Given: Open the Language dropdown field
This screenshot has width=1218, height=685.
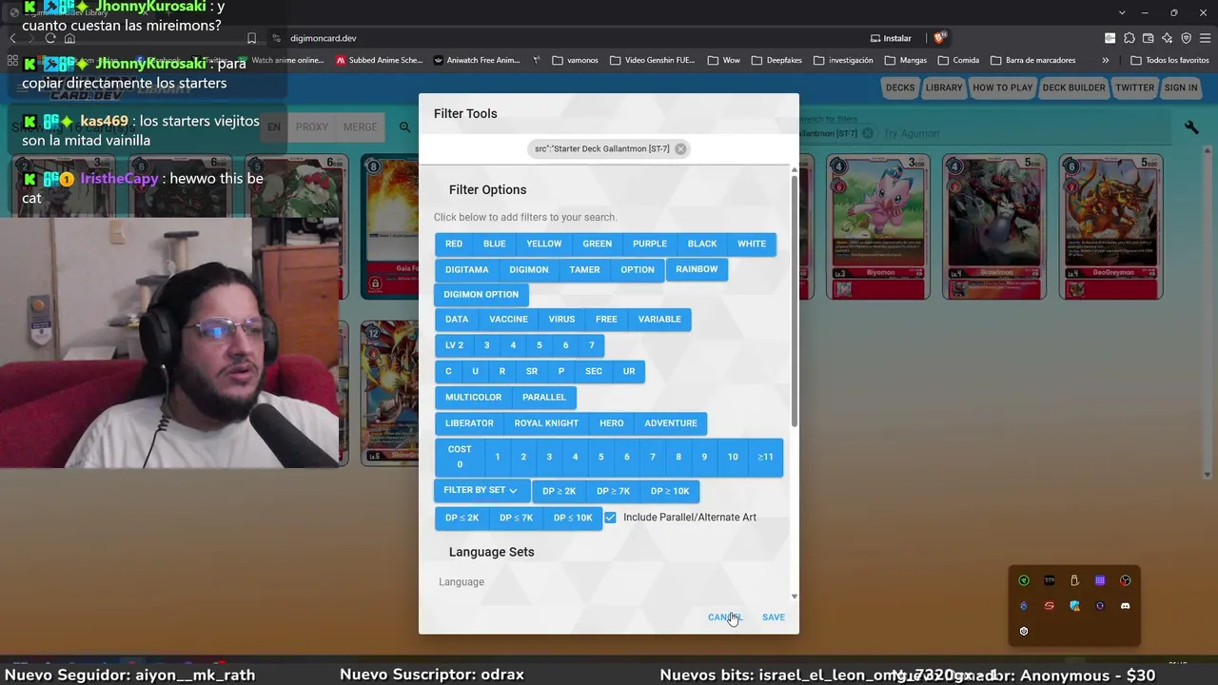Looking at the screenshot, I should 605,582.
